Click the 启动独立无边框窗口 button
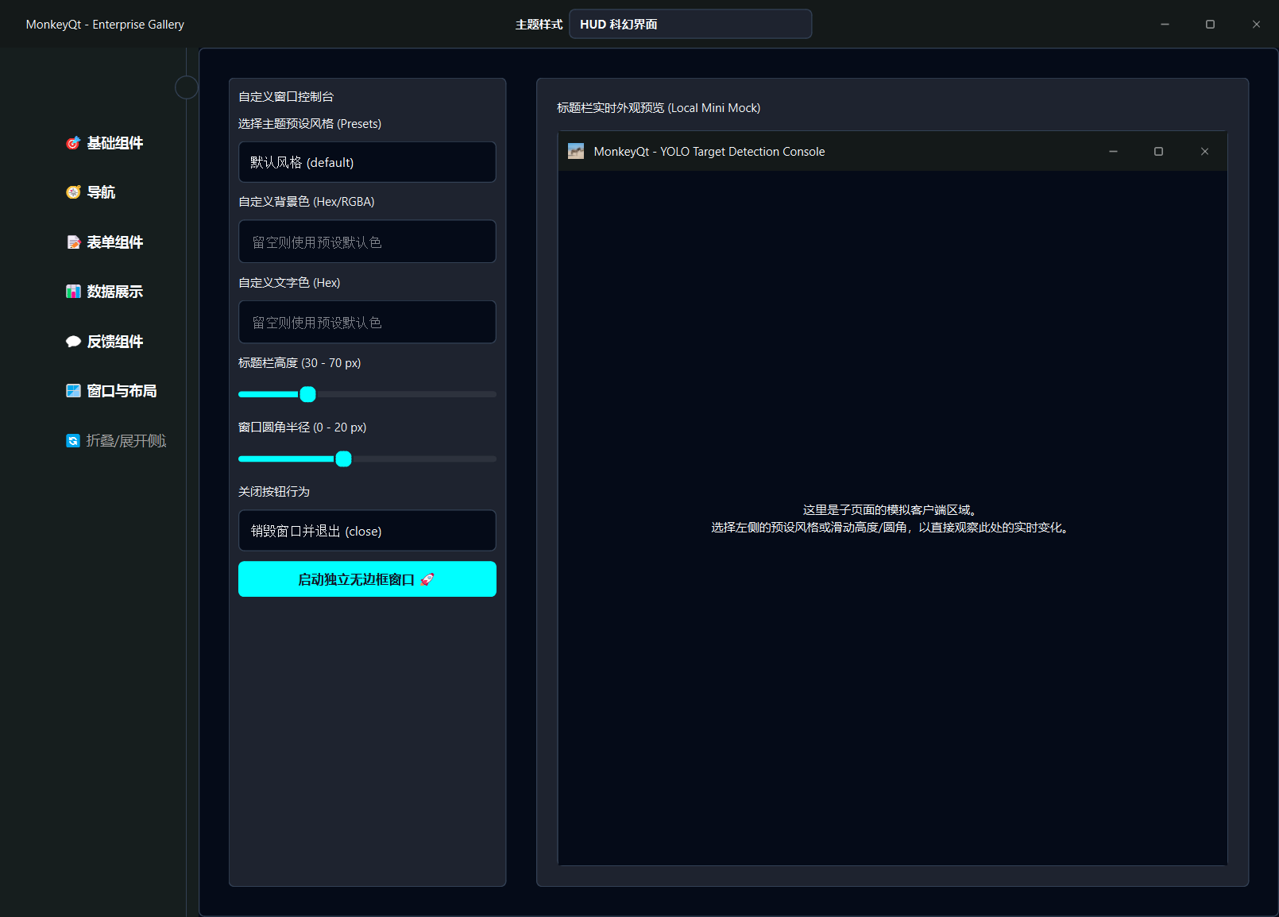This screenshot has height=917, width=1279. point(367,579)
